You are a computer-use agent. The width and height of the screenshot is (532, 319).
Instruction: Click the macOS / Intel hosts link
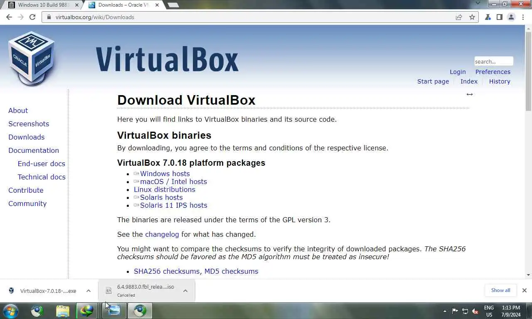[173, 182]
